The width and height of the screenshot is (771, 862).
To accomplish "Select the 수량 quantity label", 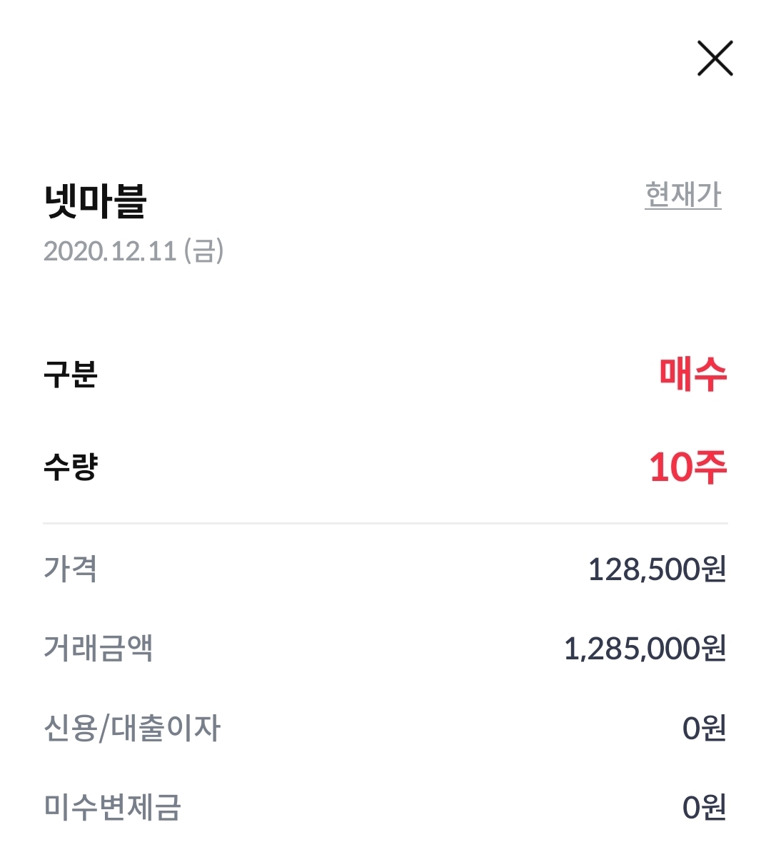I will point(70,467).
